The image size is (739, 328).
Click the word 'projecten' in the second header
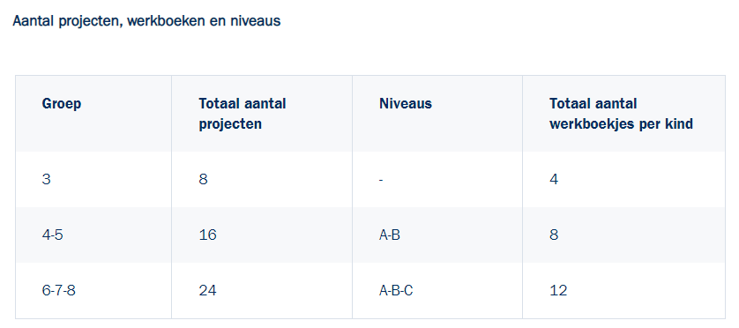(230, 124)
